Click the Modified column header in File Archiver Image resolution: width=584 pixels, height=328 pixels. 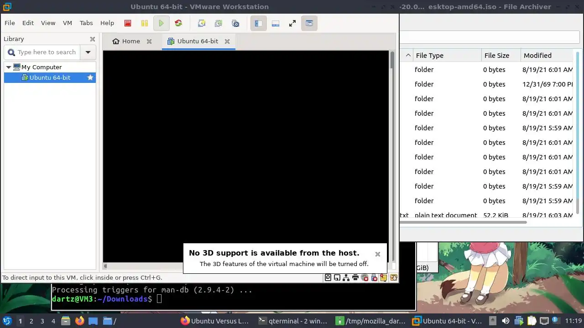point(547,56)
